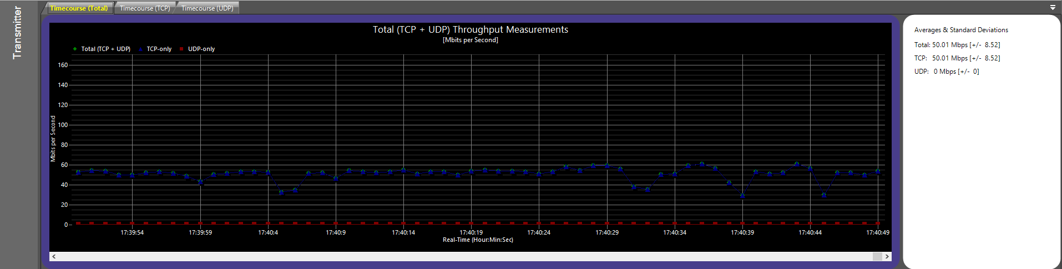Click the 120 y-axis label
The width and height of the screenshot is (1062, 269).
(63, 105)
